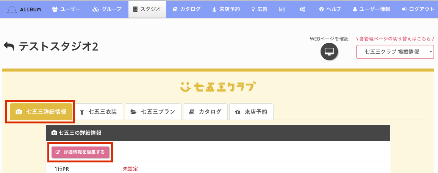Click the 七五三クラブ smiley logo
Viewport: 438px width, 173px height.
click(217, 87)
